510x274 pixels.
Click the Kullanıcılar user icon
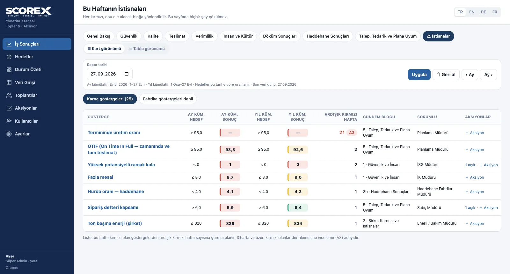point(9,121)
